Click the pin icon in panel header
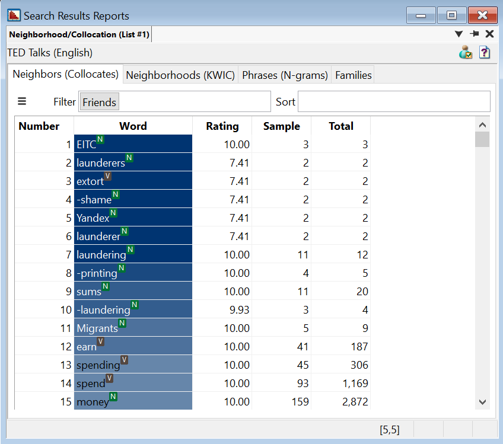 point(475,34)
